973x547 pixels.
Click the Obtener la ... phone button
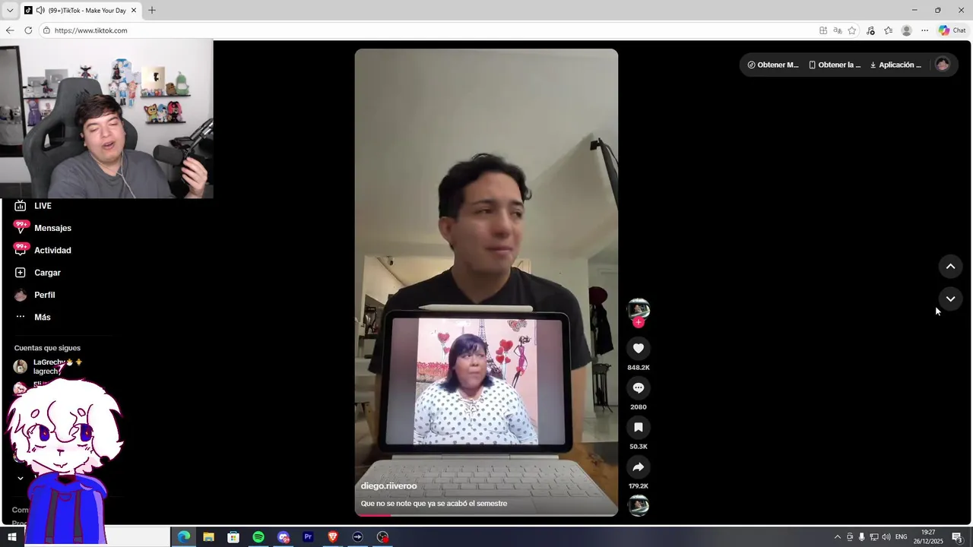tap(835, 65)
